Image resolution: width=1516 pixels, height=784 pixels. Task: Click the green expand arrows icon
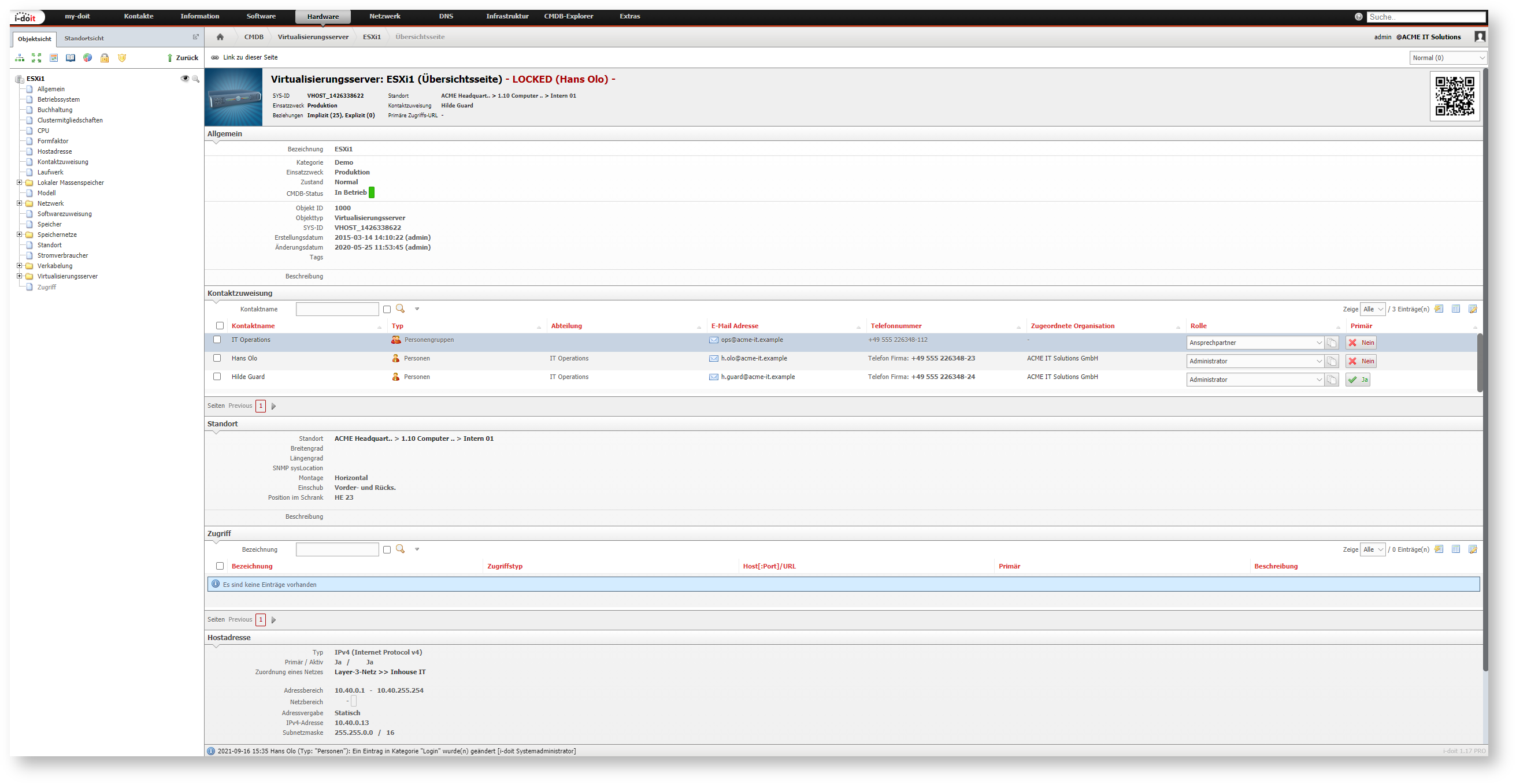pos(36,58)
